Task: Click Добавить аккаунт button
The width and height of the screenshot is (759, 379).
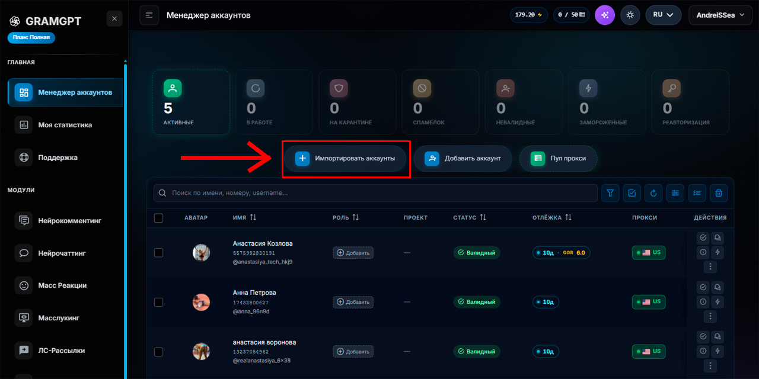Action: pyautogui.click(x=463, y=159)
